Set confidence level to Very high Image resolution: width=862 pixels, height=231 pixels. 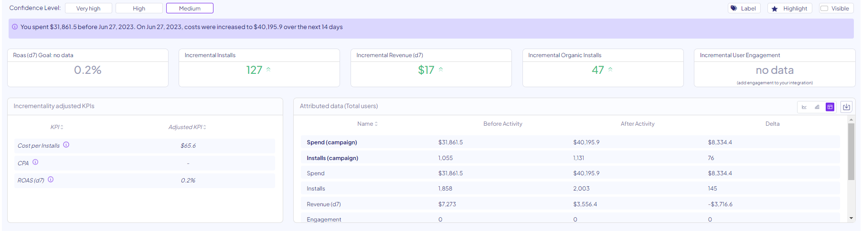(88, 9)
